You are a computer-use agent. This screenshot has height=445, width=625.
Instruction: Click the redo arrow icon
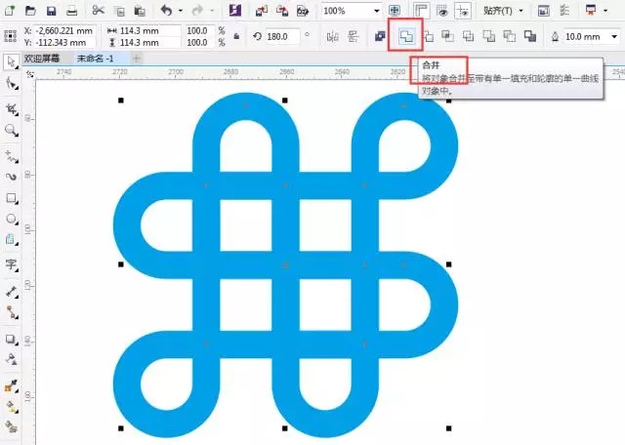pos(197,11)
